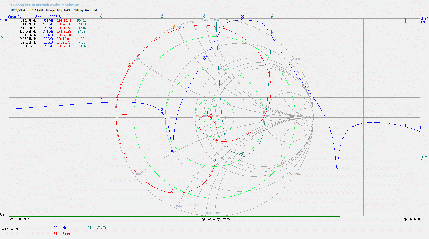Click VSWR marker 8 at the top right
Screen dimensions: 429x239
(420, 16)
